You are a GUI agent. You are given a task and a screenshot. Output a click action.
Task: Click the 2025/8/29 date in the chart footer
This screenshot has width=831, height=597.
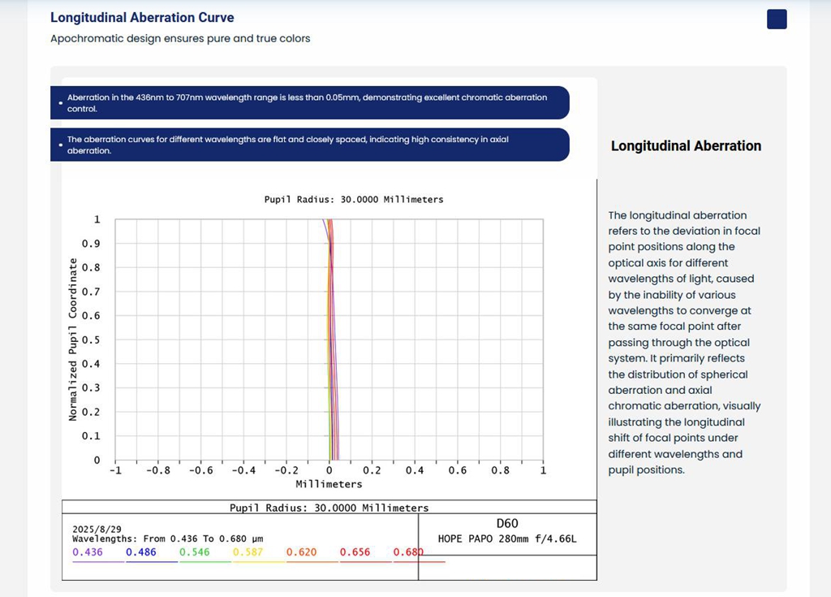pyautogui.click(x=97, y=529)
